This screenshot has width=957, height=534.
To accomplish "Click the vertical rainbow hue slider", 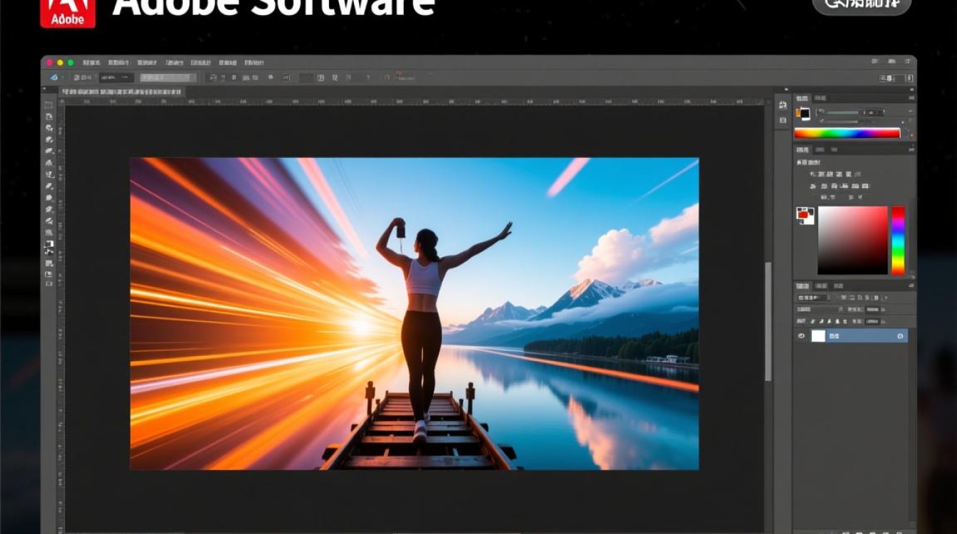I will (898, 241).
